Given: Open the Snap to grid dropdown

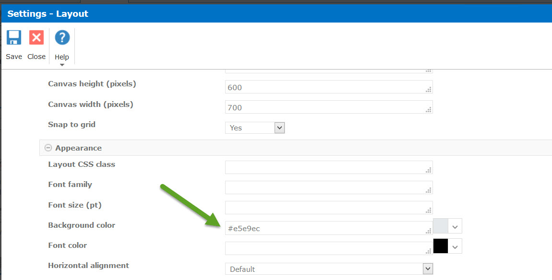Looking at the screenshot, I should click(279, 128).
